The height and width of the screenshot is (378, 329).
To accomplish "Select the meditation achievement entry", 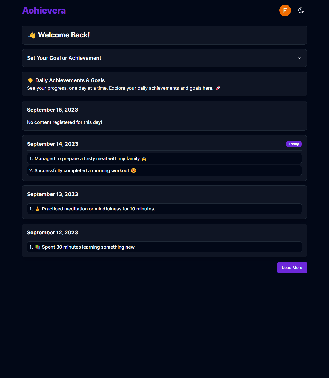I will 164,209.
